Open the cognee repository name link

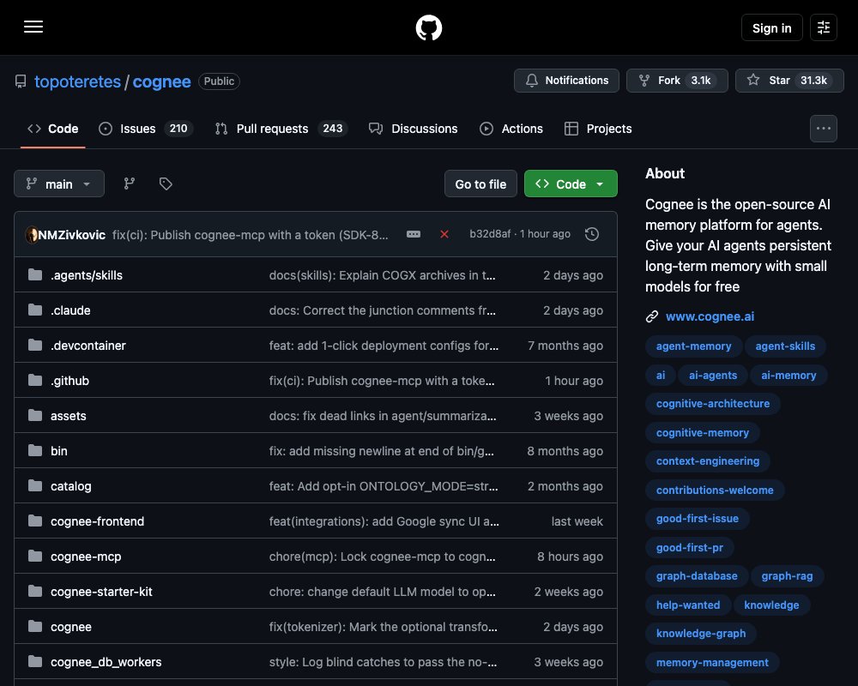[x=161, y=81]
